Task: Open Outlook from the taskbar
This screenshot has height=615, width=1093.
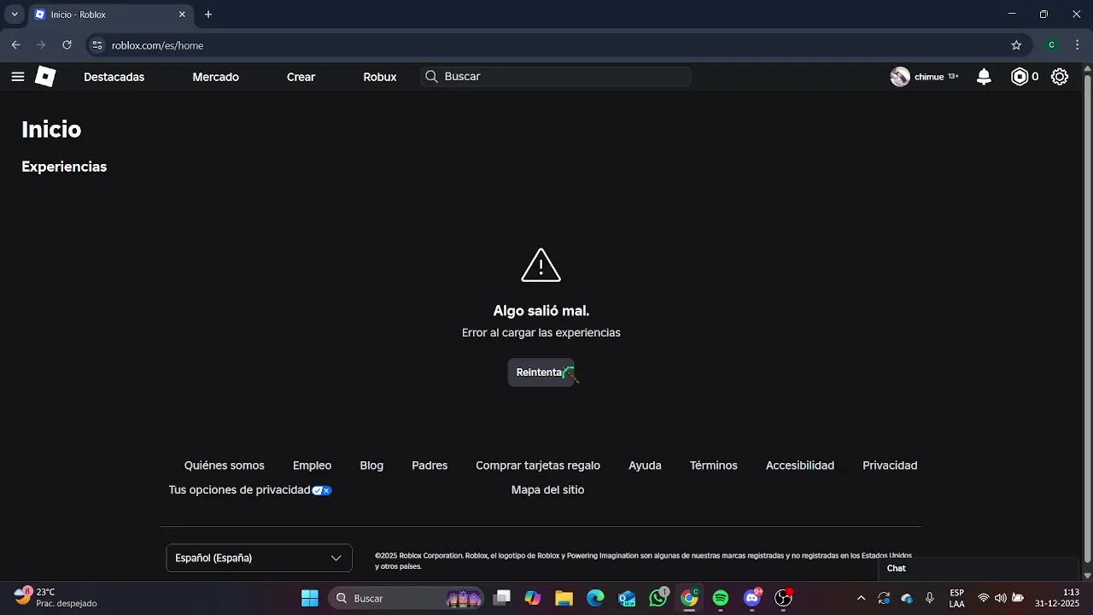Action: point(627,598)
